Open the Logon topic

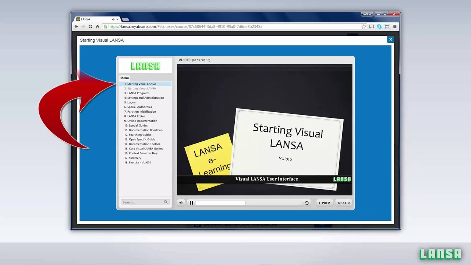coord(145,102)
